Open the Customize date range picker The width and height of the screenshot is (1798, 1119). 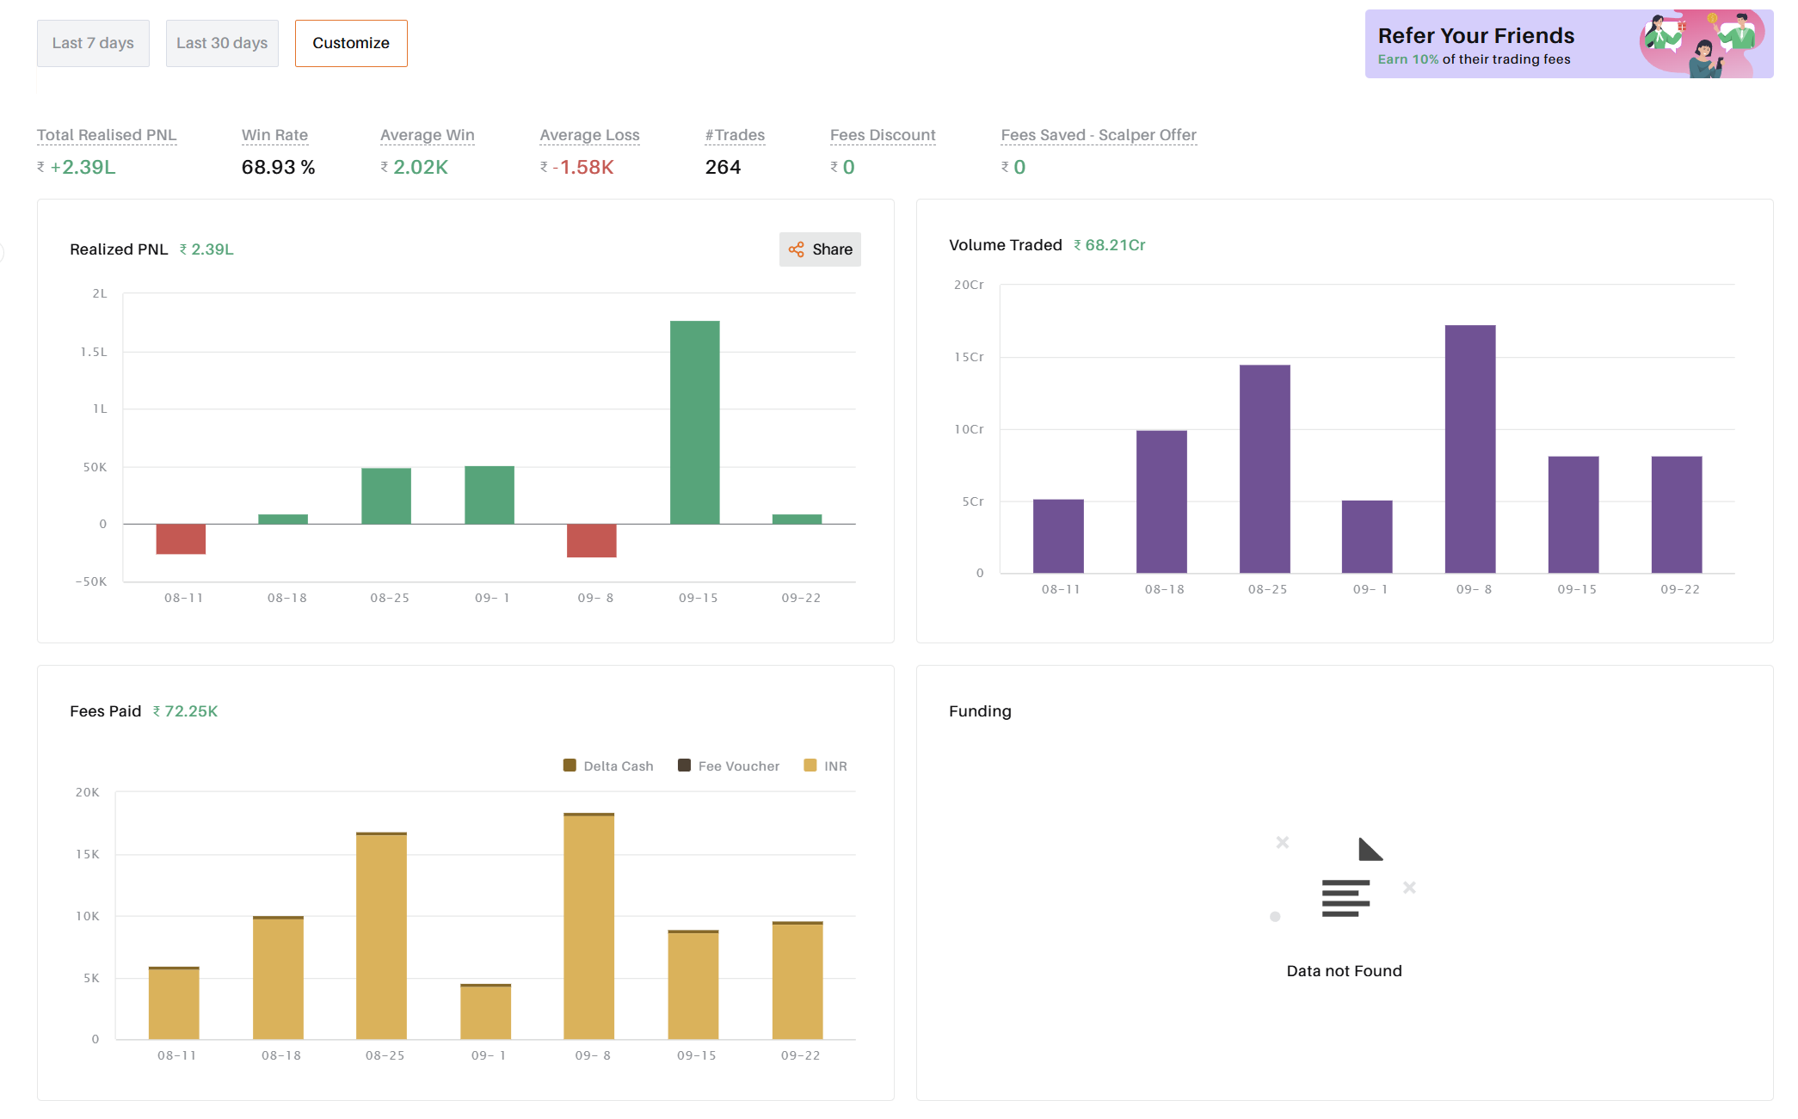[351, 43]
